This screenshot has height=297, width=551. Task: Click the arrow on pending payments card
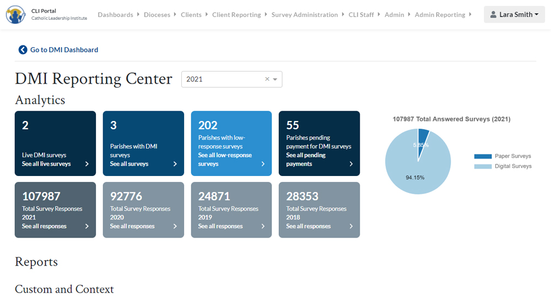(x=351, y=164)
